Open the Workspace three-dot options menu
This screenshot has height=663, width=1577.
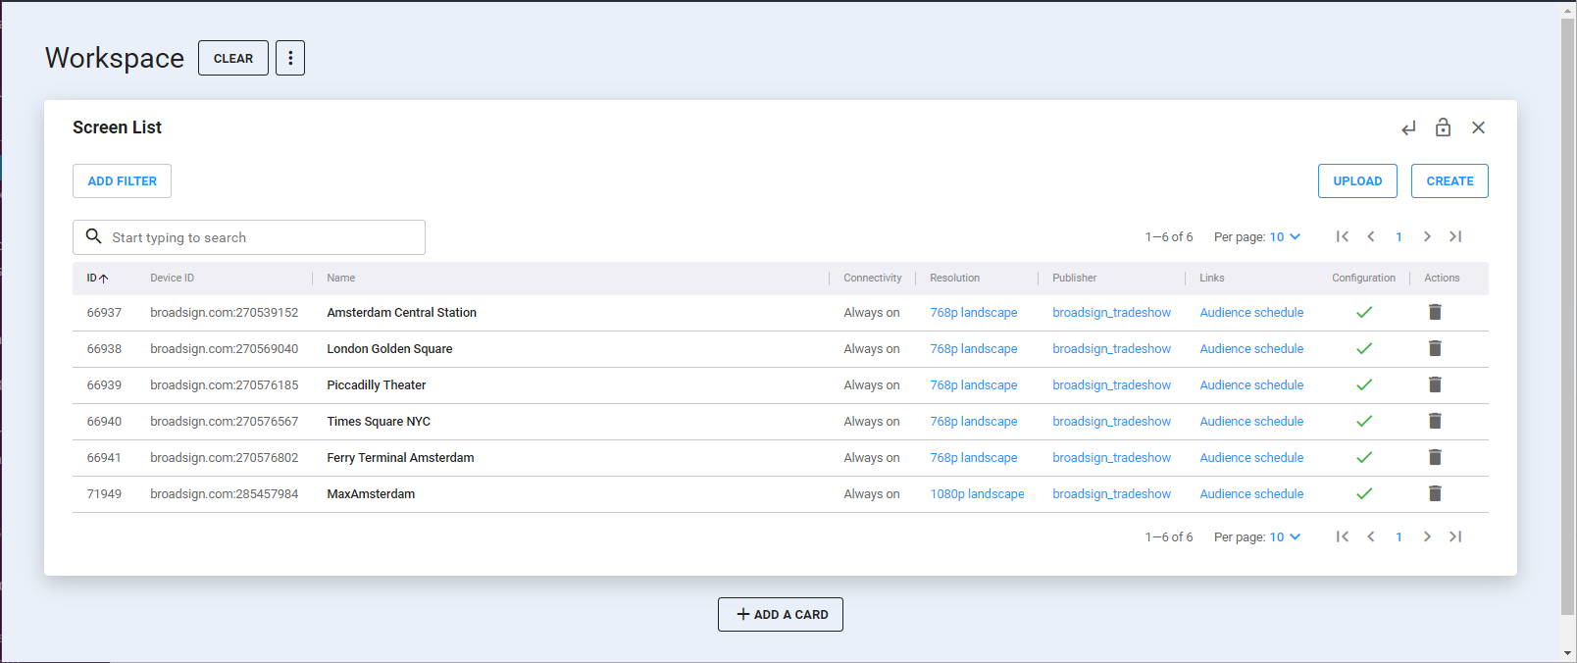(290, 58)
